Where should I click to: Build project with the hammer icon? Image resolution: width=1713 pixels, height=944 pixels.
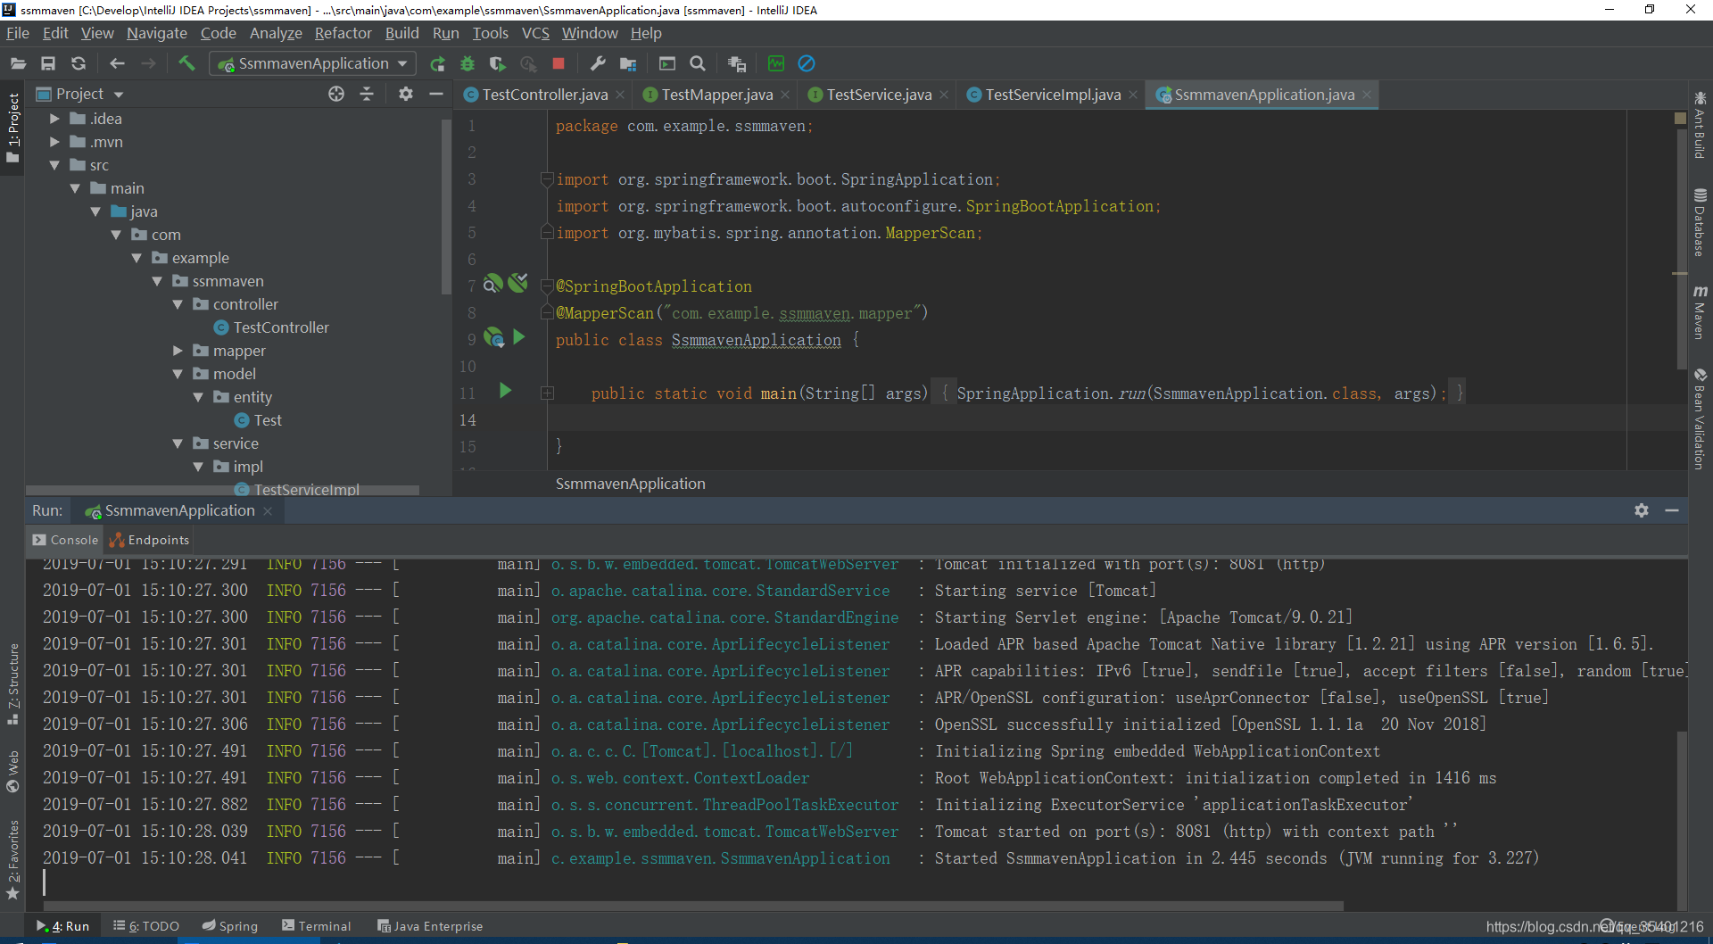(x=186, y=63)
